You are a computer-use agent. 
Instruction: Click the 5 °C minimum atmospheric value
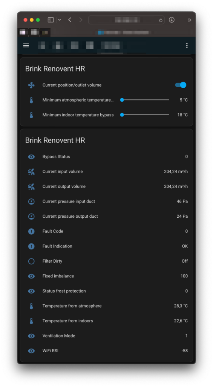click(x=184, y=100)
